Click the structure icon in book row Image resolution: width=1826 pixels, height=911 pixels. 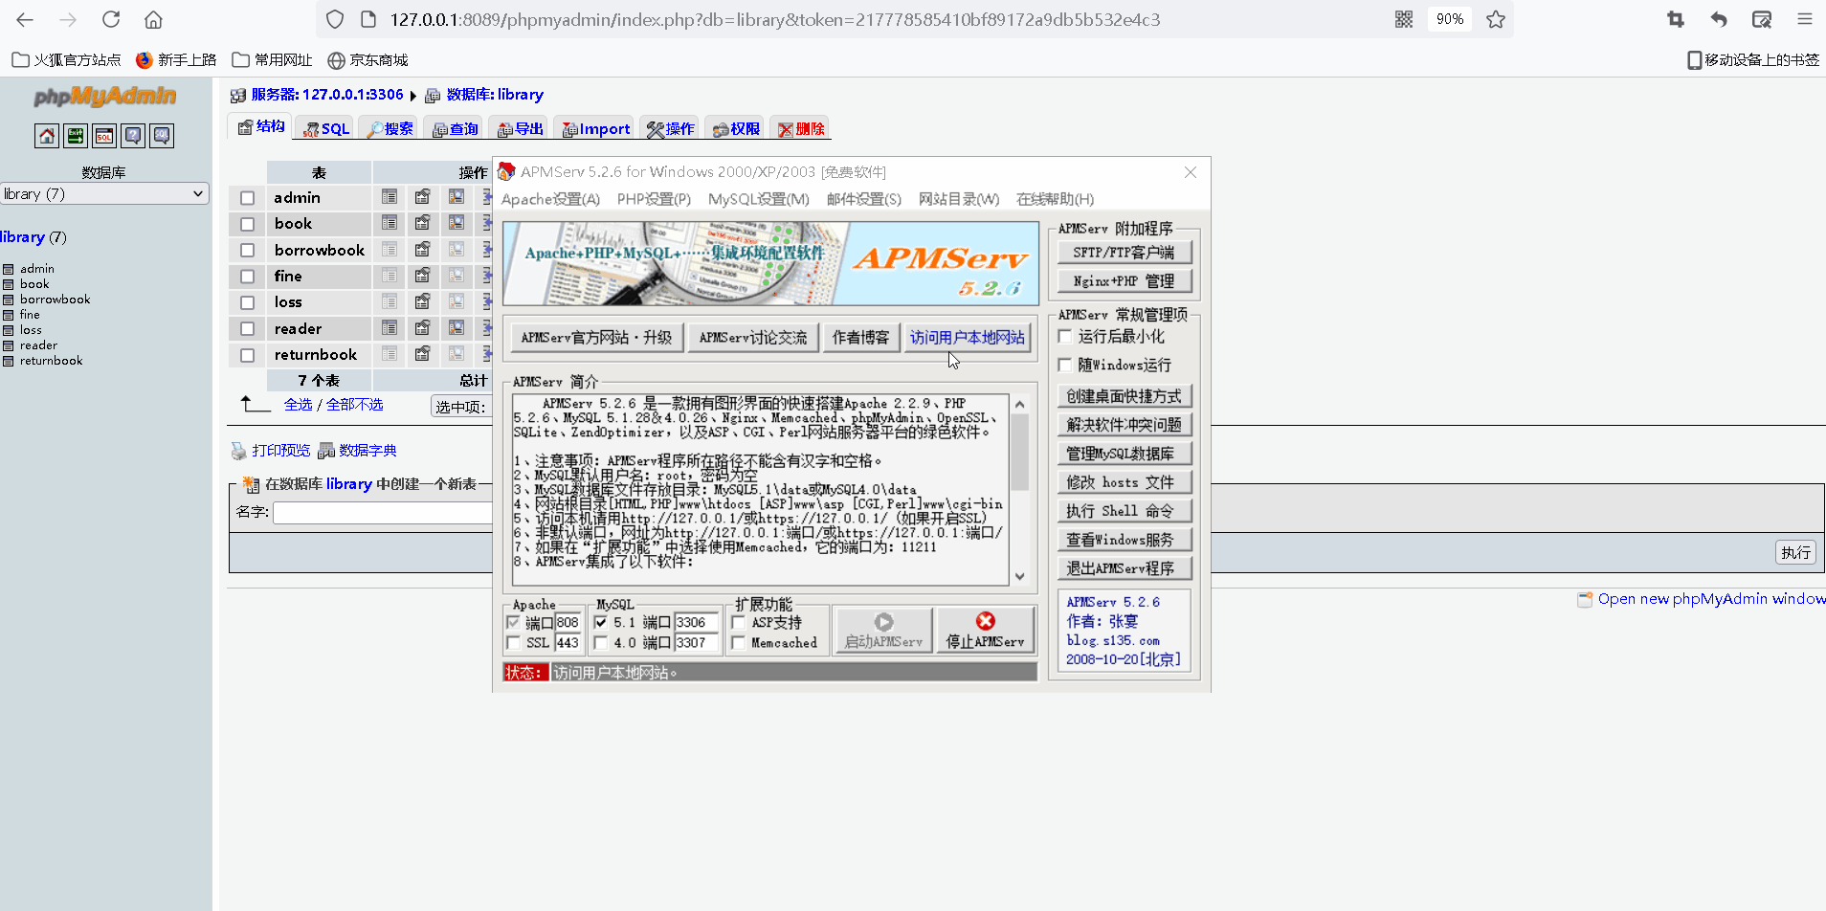pos(422,223)
